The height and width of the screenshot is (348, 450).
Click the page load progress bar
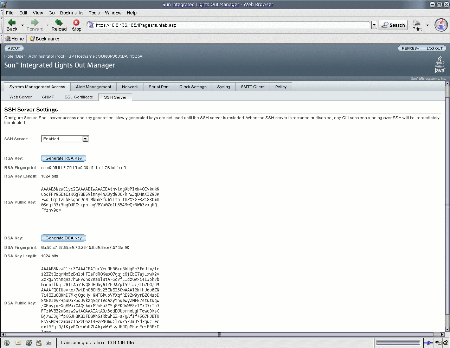[398, 343]
